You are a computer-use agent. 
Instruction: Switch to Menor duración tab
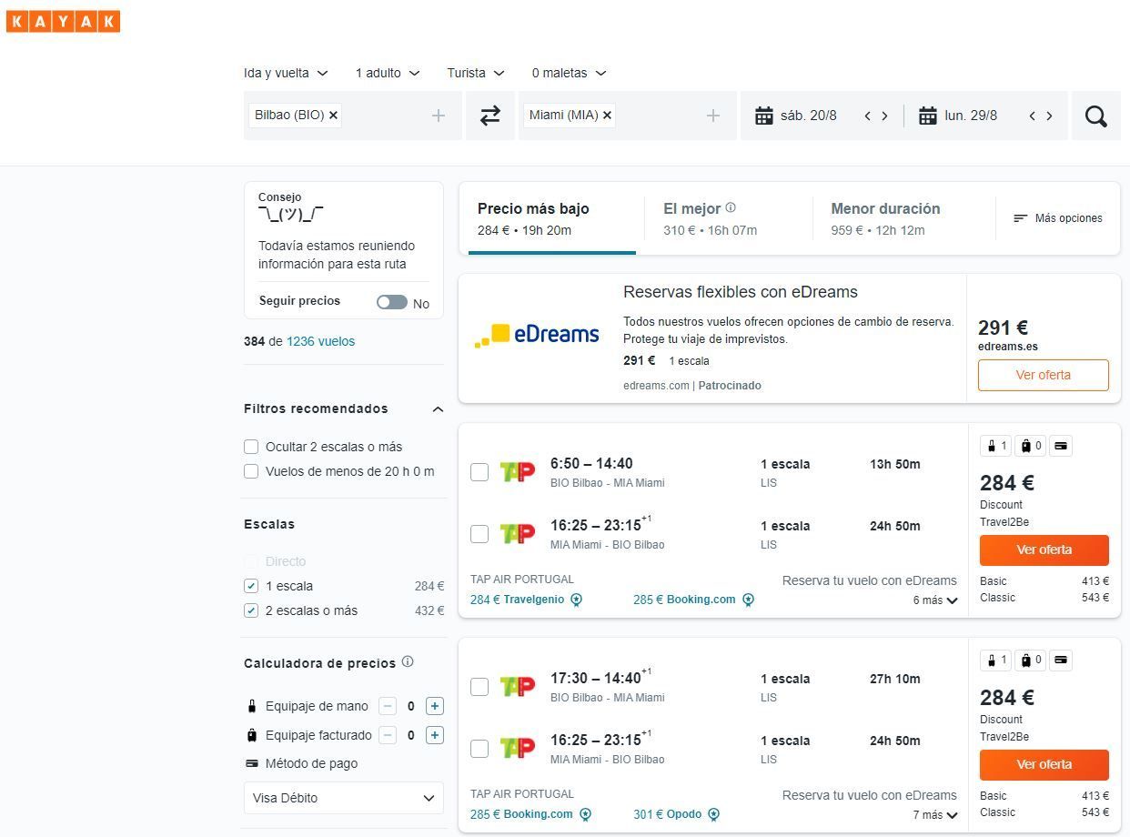pos(885,218)
